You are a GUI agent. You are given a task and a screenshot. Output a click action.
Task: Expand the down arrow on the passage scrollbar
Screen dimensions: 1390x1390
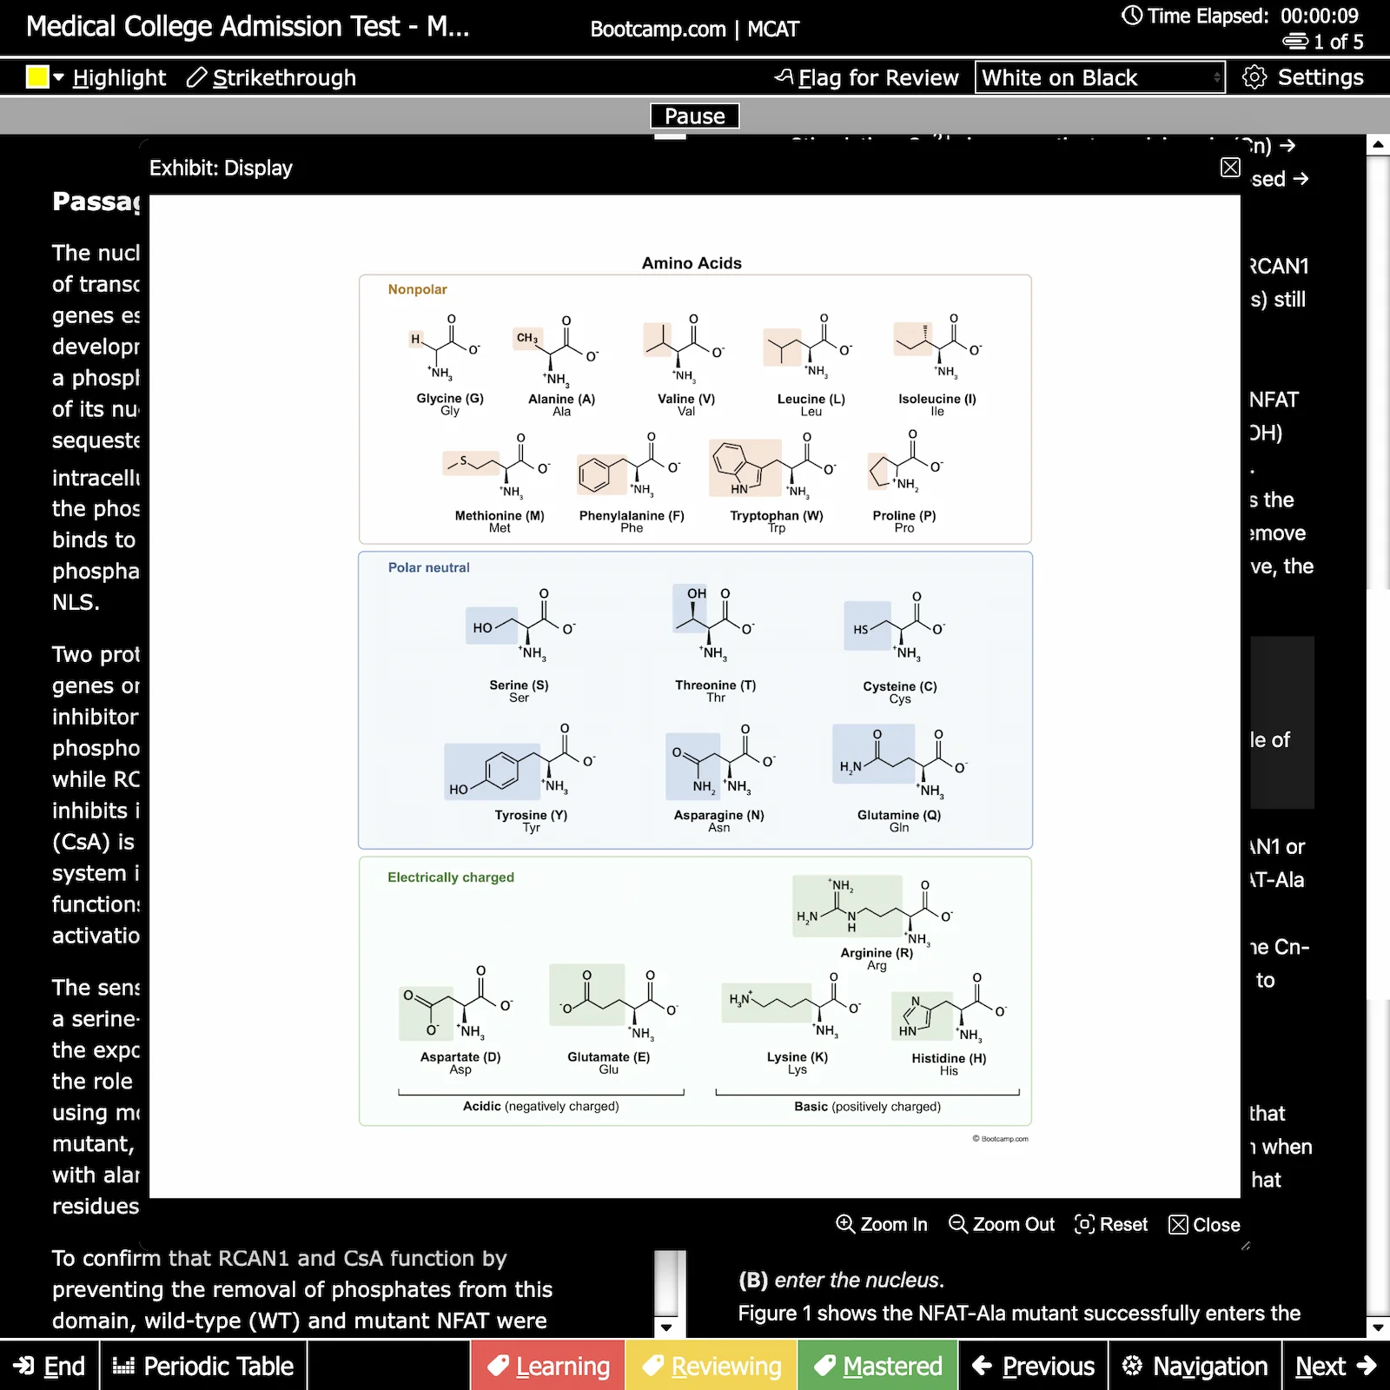(666, 1327)
